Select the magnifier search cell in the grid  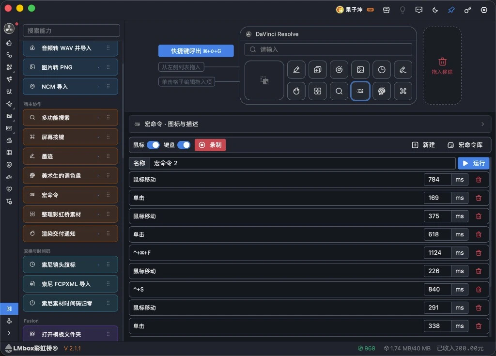click(339, 91)
